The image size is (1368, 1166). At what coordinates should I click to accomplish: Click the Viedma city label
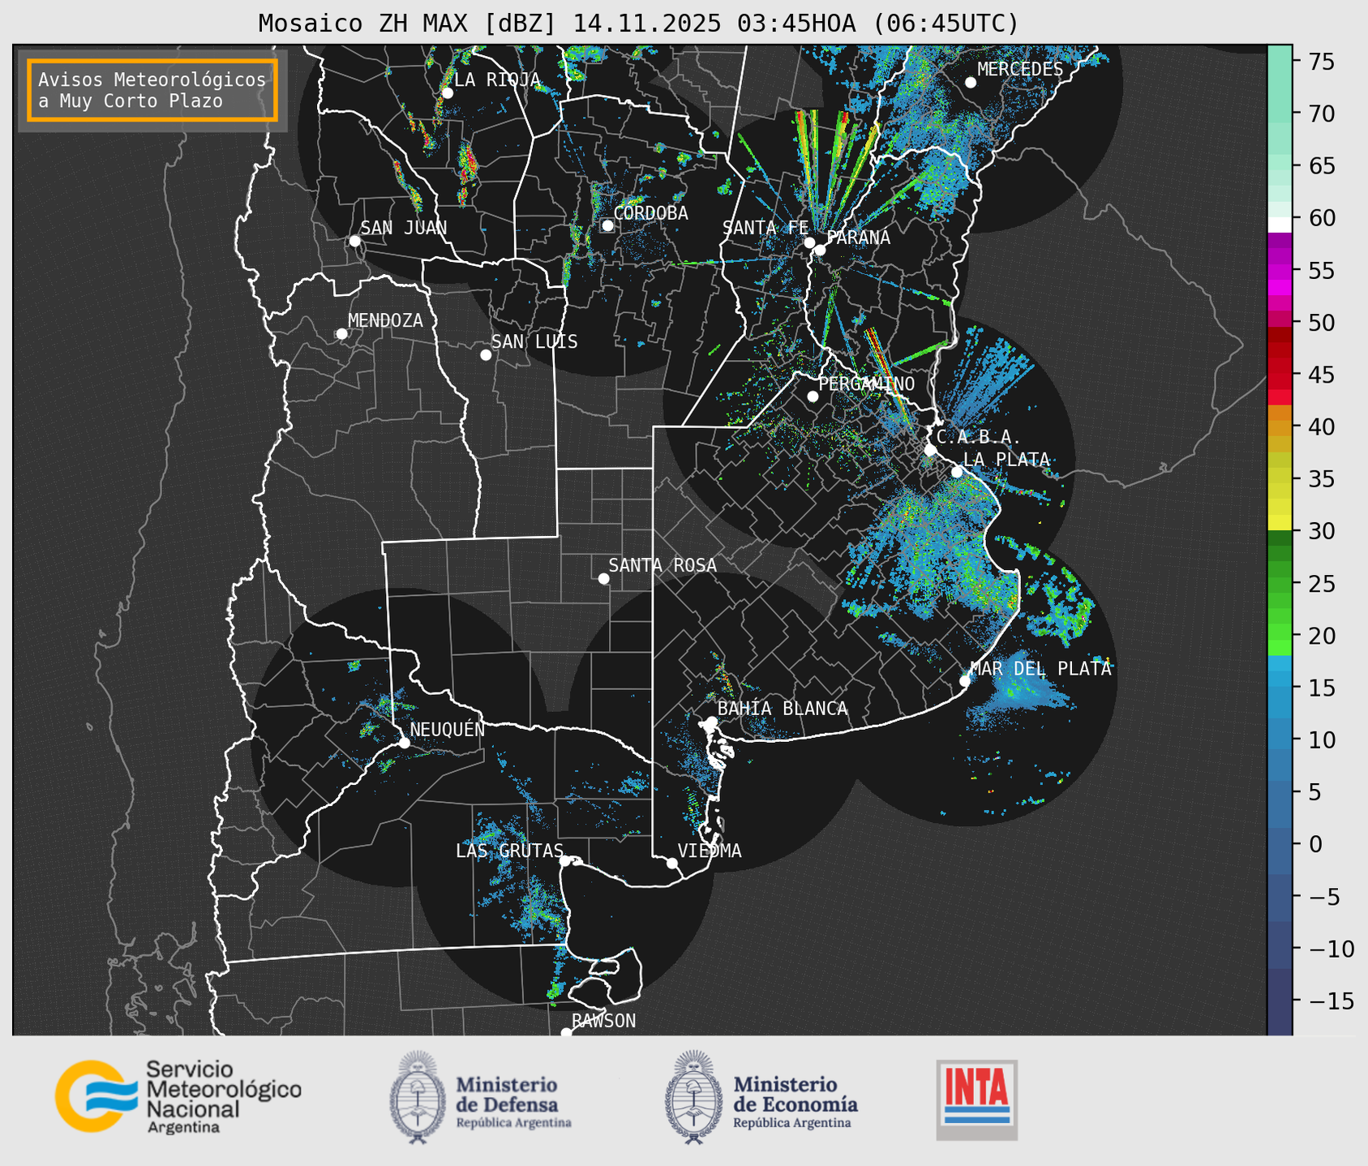709,851
